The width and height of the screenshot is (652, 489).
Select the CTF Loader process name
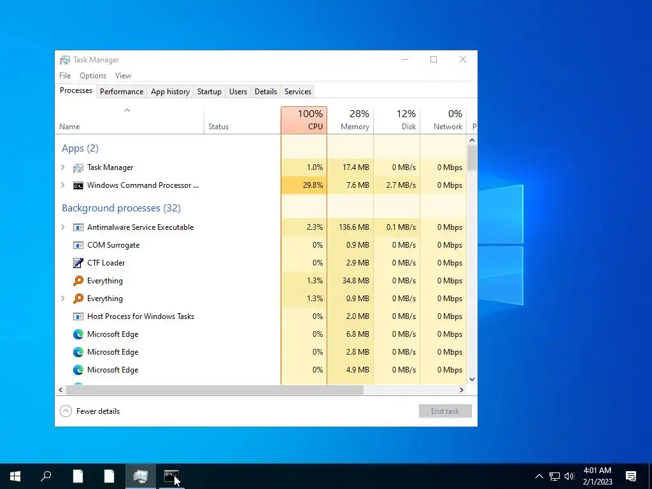coord(106,263)
